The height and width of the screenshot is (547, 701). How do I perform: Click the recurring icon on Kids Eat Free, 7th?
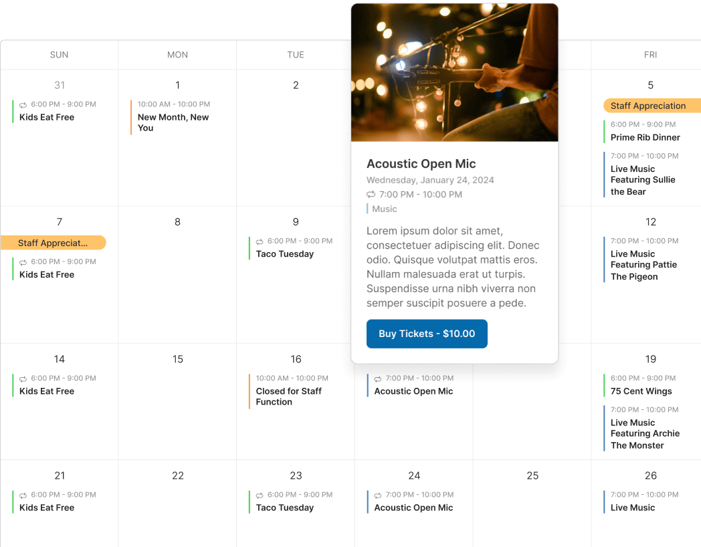click(x=23, y=263)
